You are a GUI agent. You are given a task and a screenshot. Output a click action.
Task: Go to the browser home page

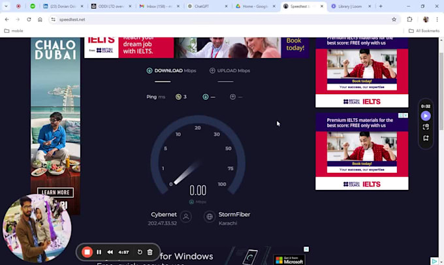(40, 19)
